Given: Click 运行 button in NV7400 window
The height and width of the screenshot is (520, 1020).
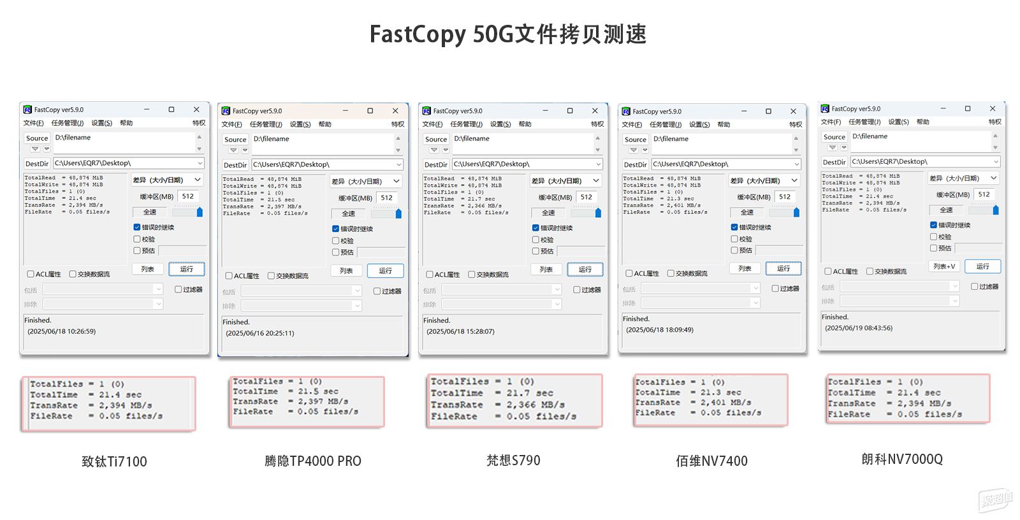Looking at the screenshot, I should click(783, 268).
